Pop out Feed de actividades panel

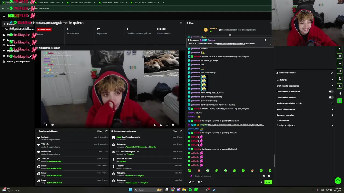pos(106,131)
